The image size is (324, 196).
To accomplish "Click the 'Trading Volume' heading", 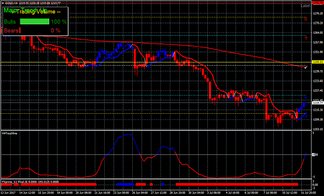I will [x=36, y=12].
